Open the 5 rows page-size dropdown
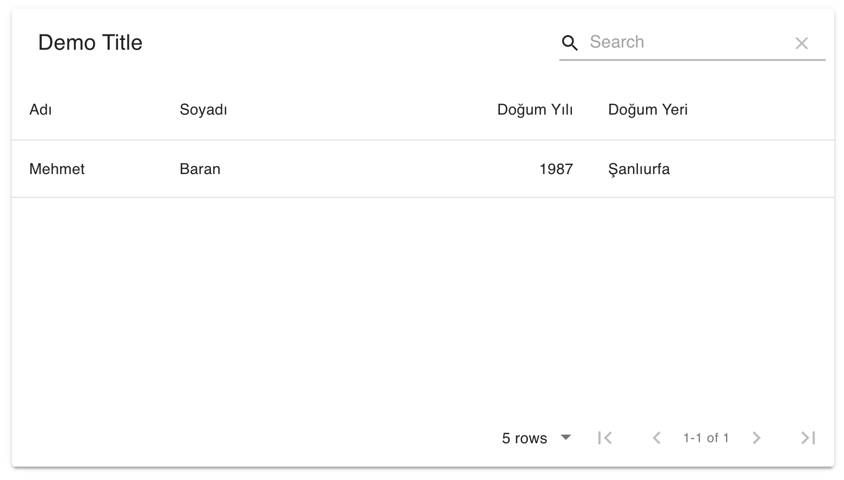 click(525, 438)
